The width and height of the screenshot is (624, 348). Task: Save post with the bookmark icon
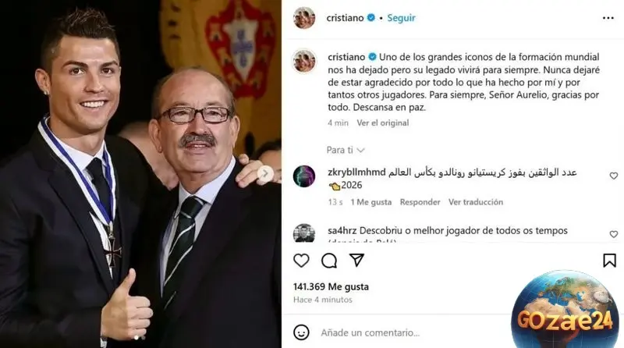pos(609,261)
